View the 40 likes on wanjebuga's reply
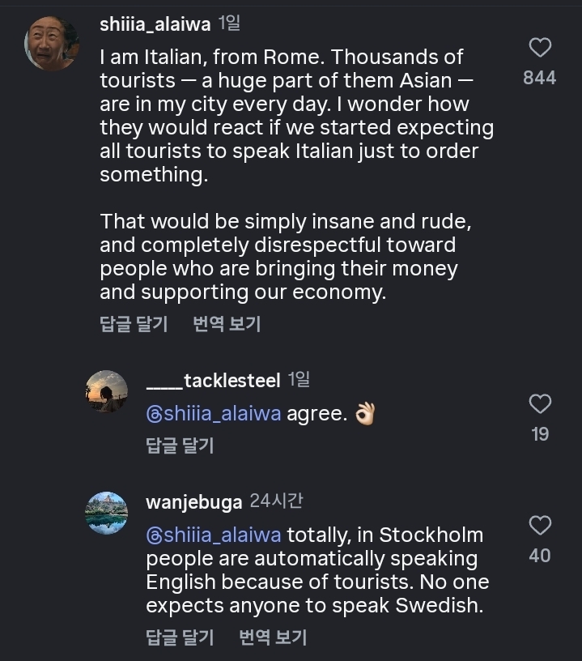This screenshot has height=661, width=582. pos(540,556)
